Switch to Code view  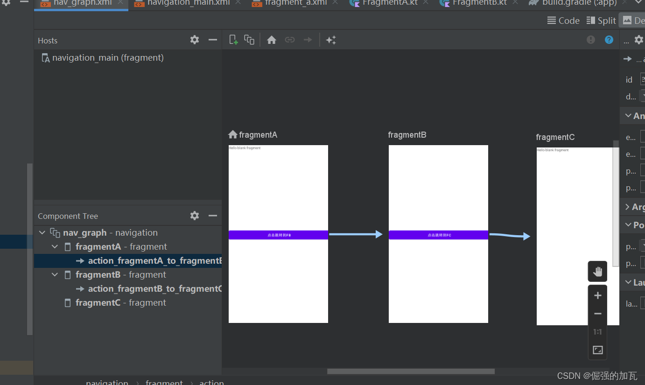click(563, 21)
